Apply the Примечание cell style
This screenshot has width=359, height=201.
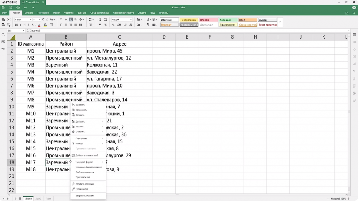click(228, 25)
